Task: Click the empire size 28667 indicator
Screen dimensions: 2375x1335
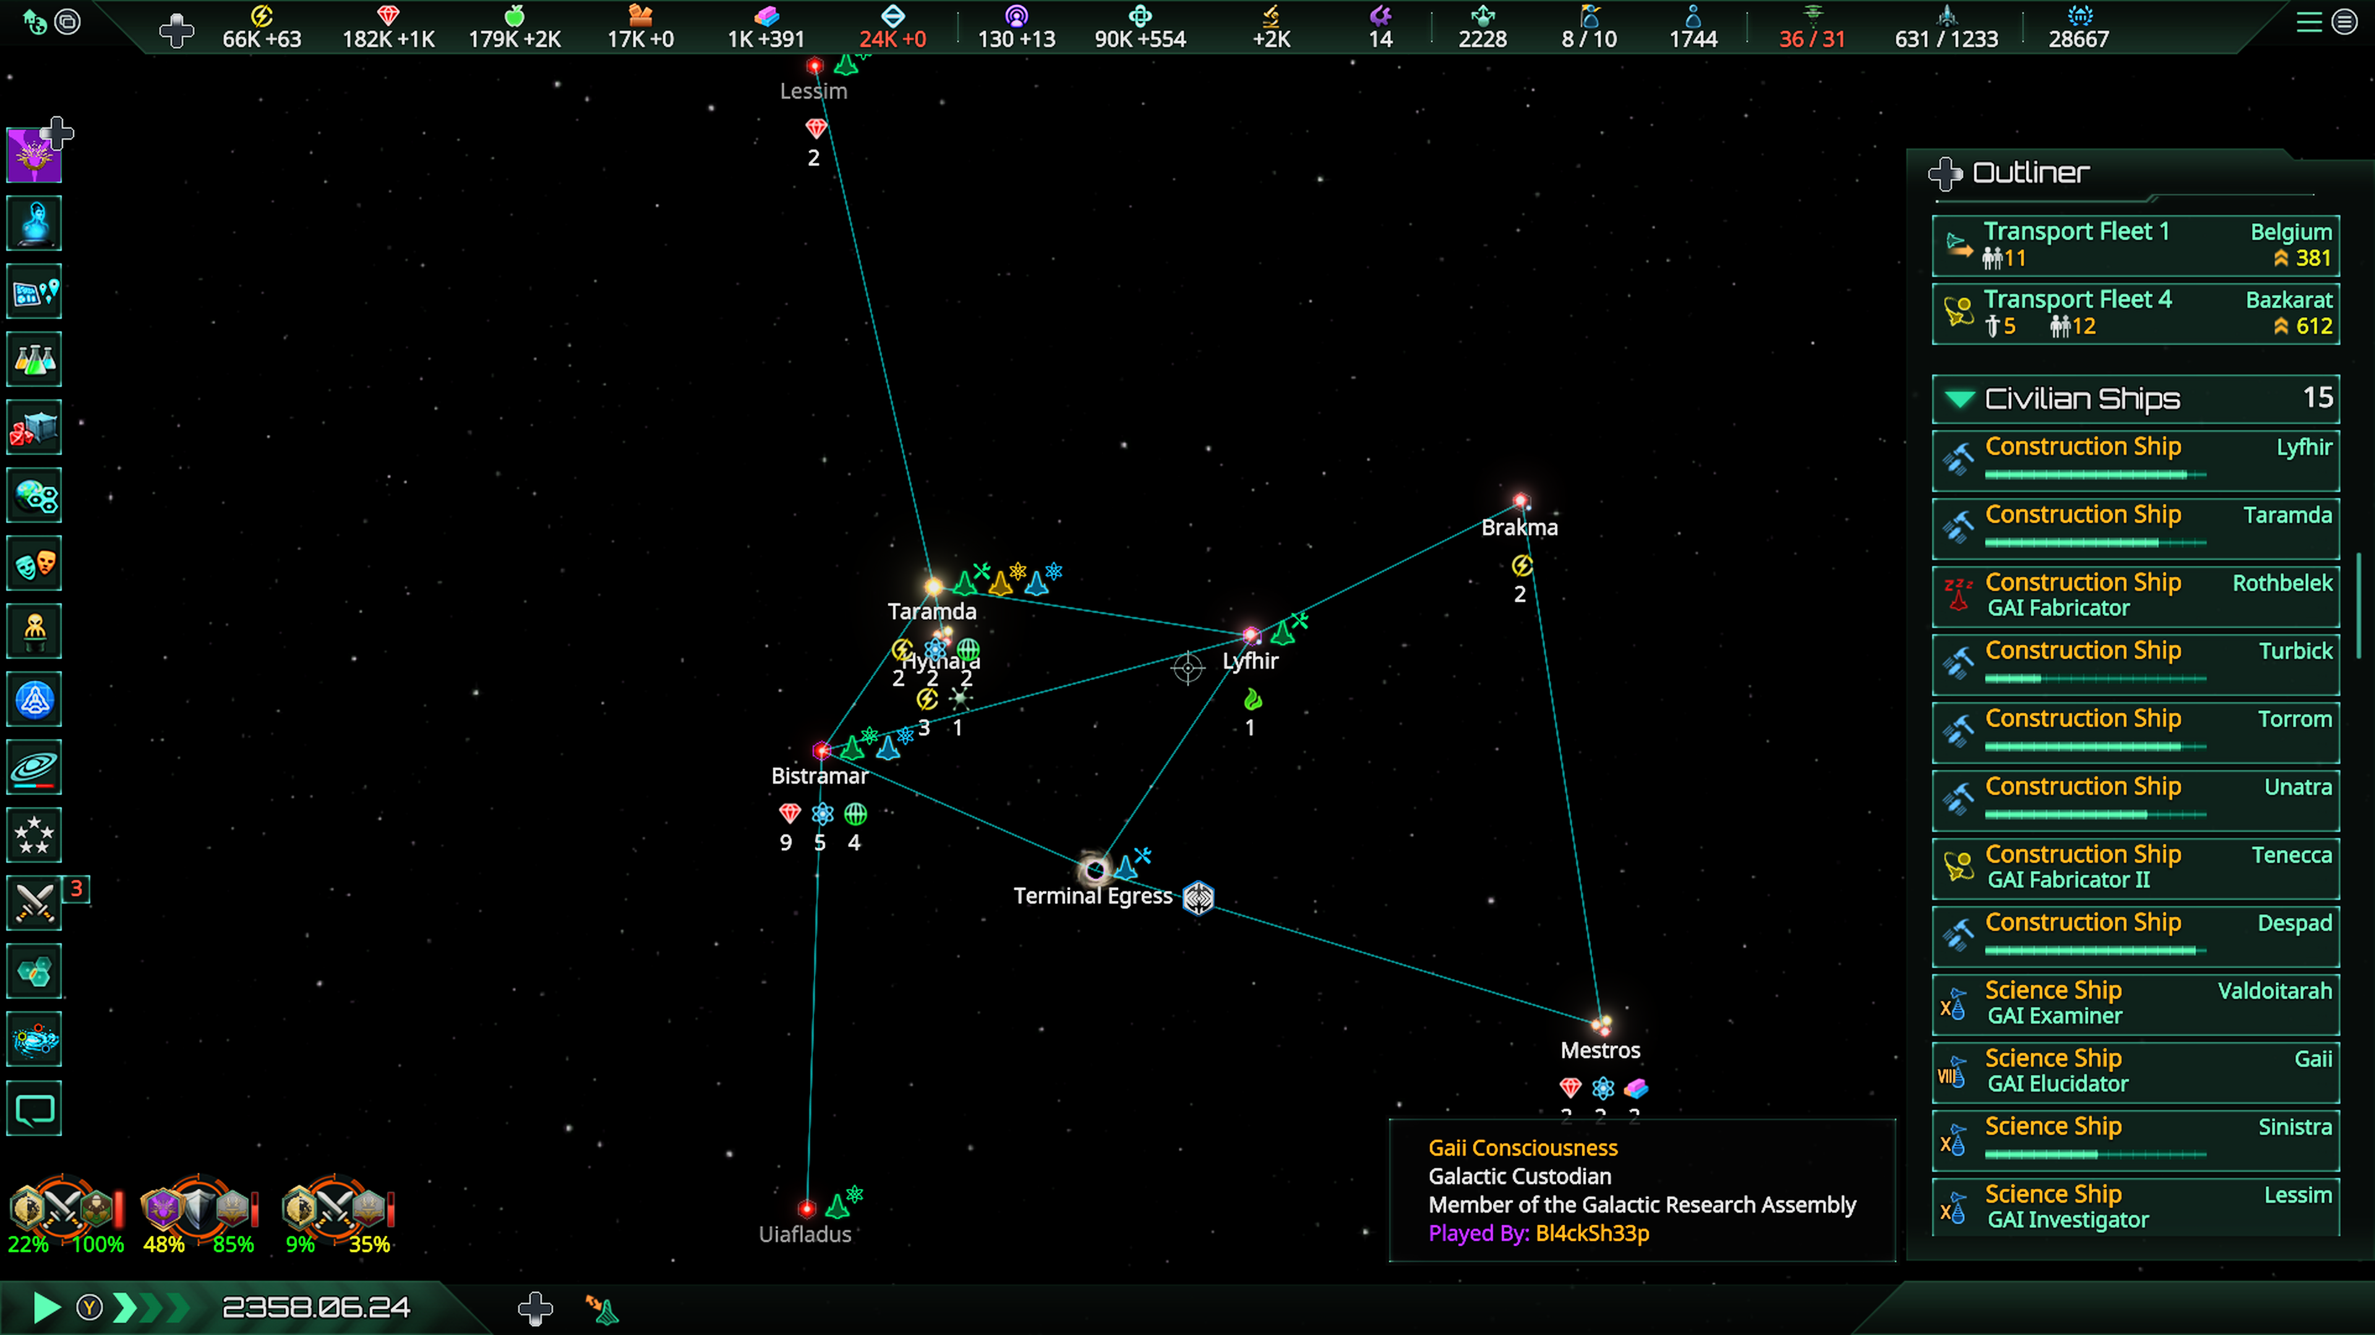Action: [2078, 28]
